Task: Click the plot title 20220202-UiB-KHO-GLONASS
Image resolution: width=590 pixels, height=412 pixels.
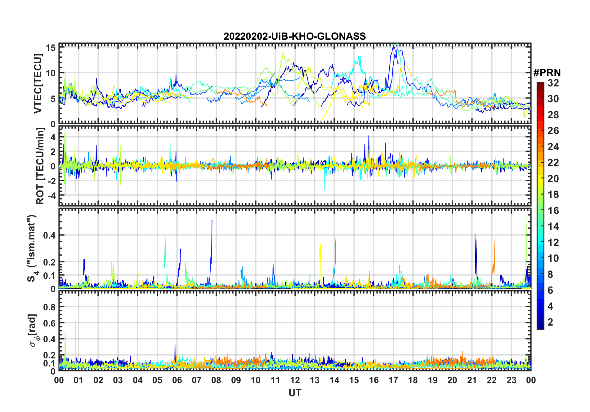Action: click(295, 36)
